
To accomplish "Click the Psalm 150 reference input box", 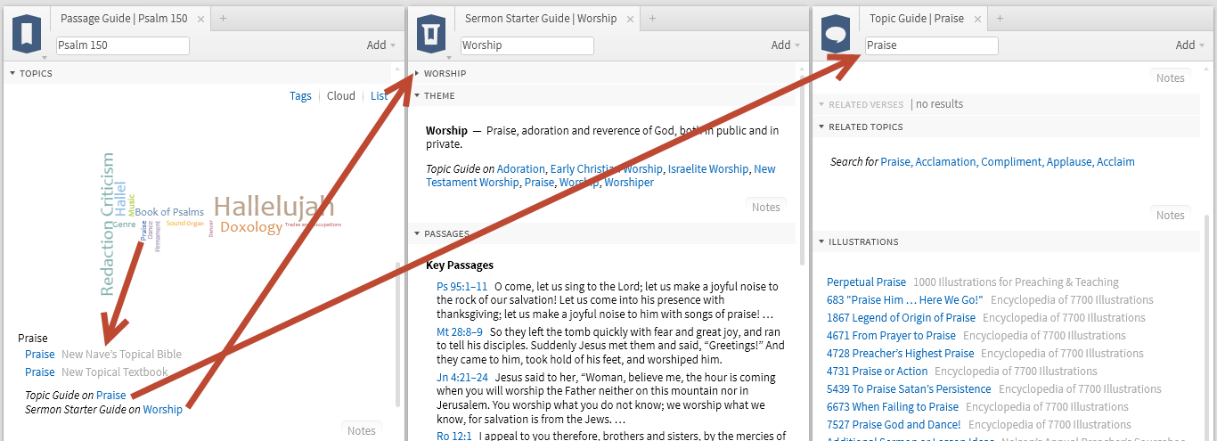I will point(123,45).
